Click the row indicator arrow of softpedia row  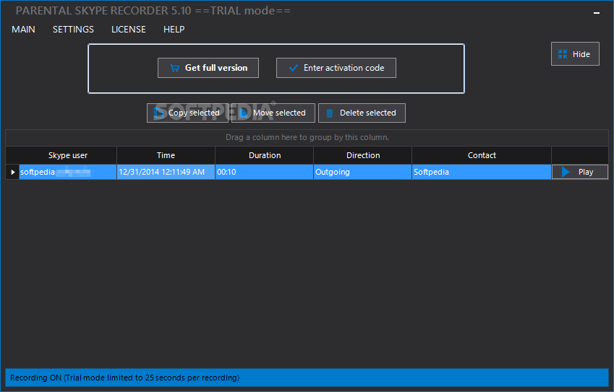click(12, 172)
